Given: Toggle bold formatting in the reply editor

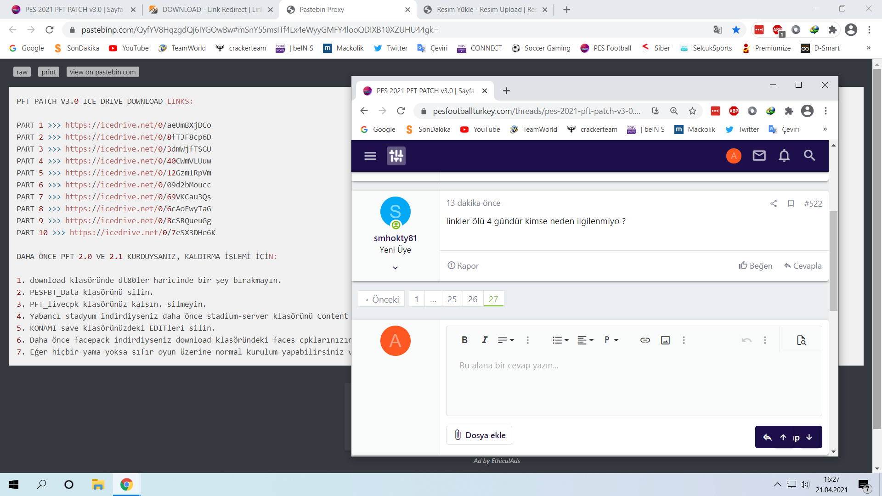Looking at the screenshot, I should pyautogui.click(x=464, y=340).
